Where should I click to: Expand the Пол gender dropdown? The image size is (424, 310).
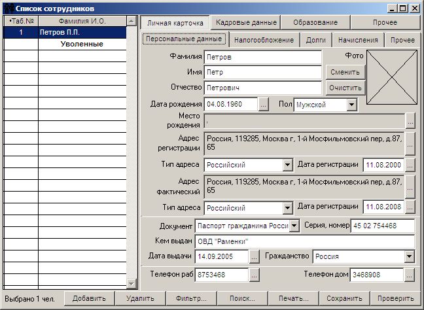tap(351, 104)
